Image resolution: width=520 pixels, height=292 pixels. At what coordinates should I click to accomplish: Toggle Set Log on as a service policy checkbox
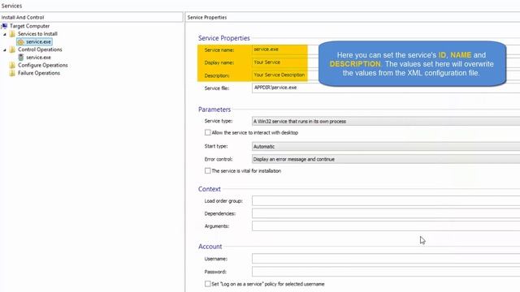208,284
